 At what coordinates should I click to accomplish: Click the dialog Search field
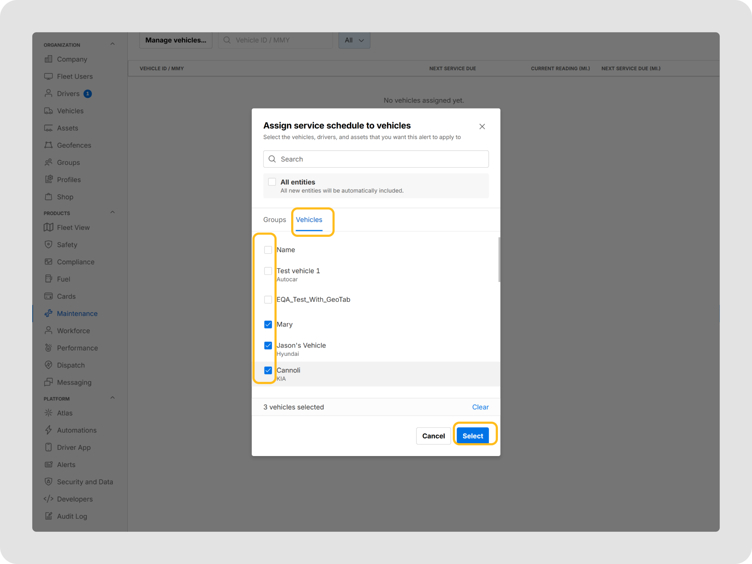(376, 159)
